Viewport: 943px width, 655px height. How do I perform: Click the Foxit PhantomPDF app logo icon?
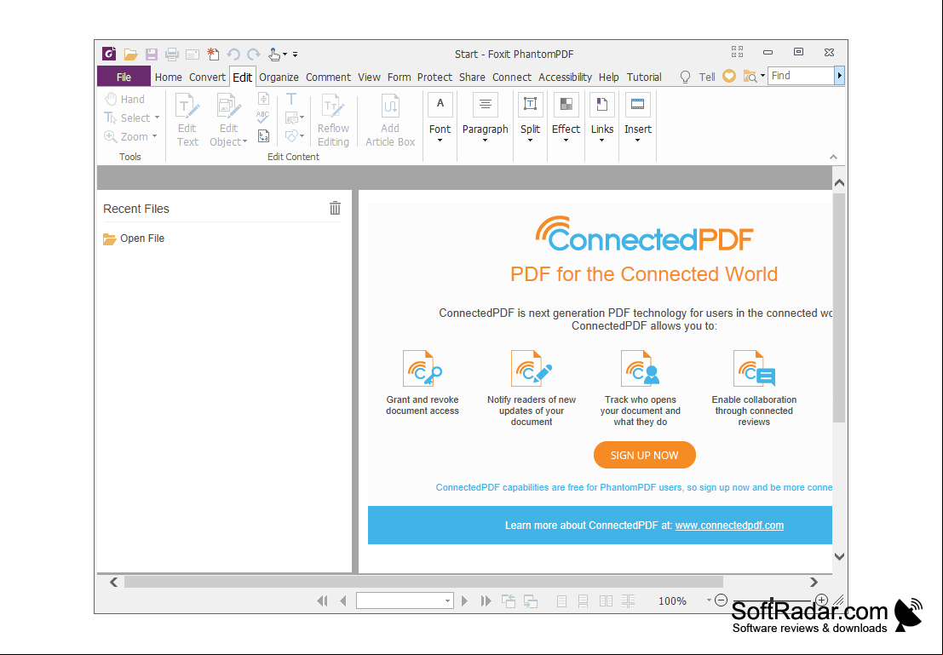(x=109, y=54)
